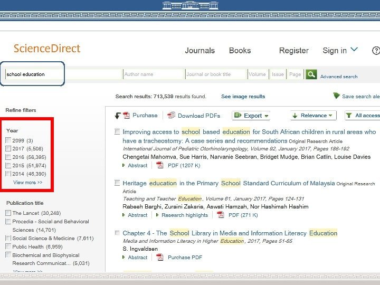The image size is (380, 285).
Task: Open the Export dropdown
Action: click(251, 116)
